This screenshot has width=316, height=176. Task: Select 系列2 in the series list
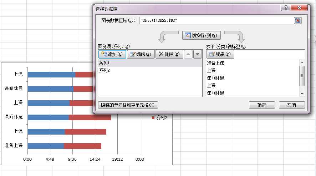(150, 70)
